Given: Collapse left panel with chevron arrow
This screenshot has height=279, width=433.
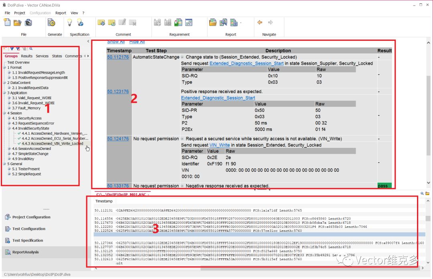Looking at the screenshot, I should (x=88, y=41).
